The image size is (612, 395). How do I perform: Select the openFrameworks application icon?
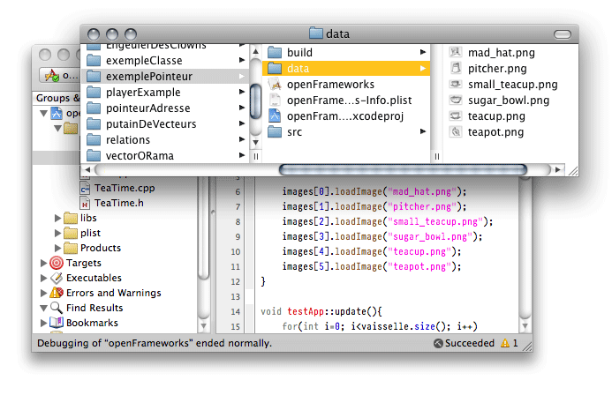coord(274,85)
